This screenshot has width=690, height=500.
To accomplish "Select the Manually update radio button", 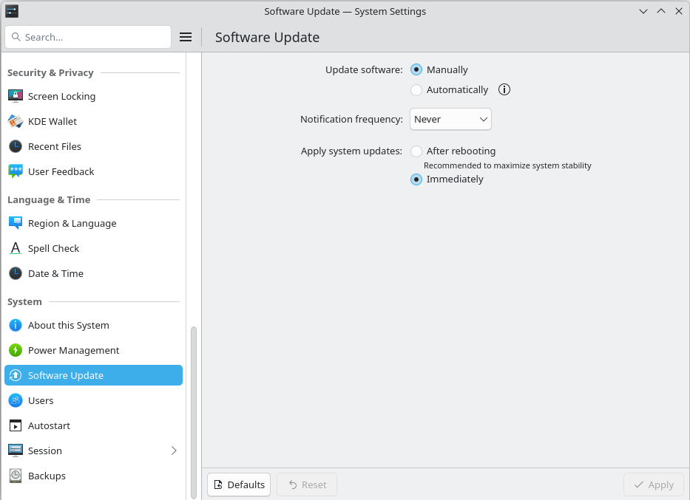I will pos(416,69).
